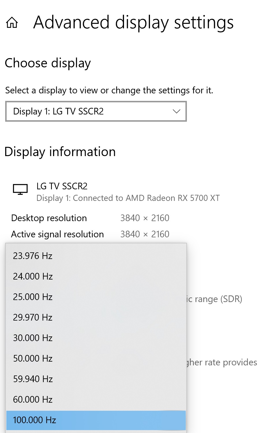Open the Display 1: LG TV SSCR2 dropdown

point(96,111)
